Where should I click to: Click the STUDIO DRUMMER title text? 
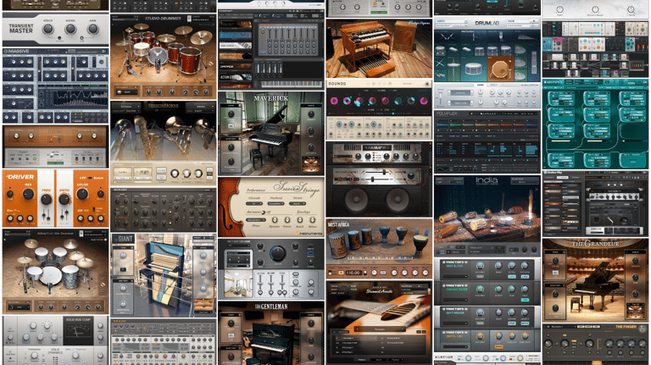163,19
